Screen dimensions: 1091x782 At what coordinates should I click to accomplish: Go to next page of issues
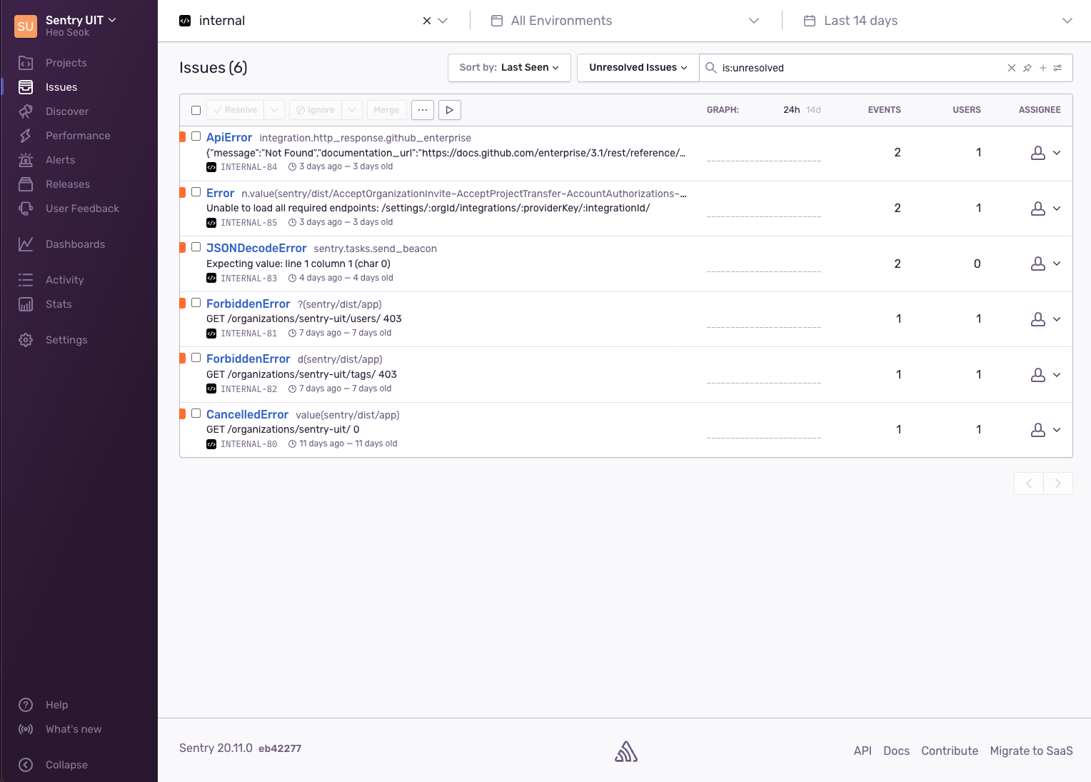tap(1058, 483)
